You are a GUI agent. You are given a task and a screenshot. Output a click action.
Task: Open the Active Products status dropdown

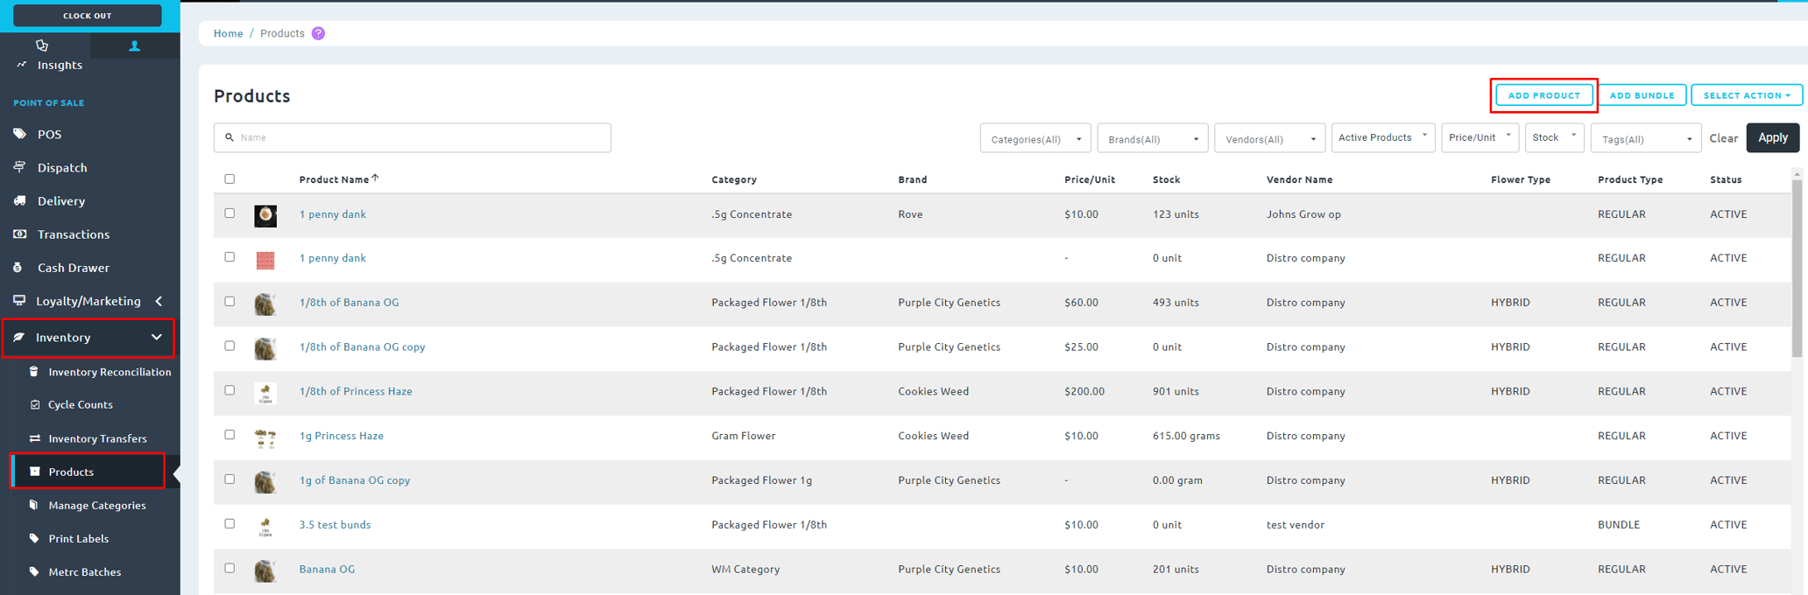tap(1383, 137)
